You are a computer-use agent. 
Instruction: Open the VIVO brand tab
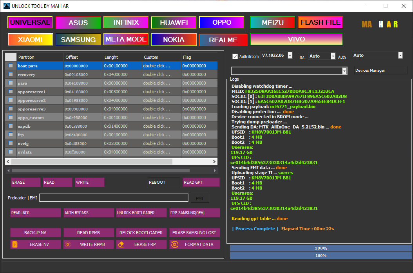[x=296, y=39]
